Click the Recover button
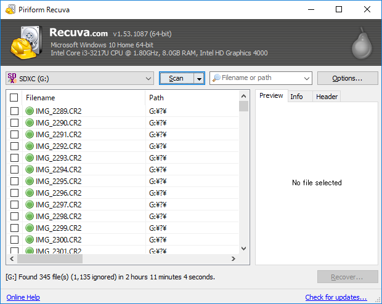 pyautogui.click(x=347, y=277)
